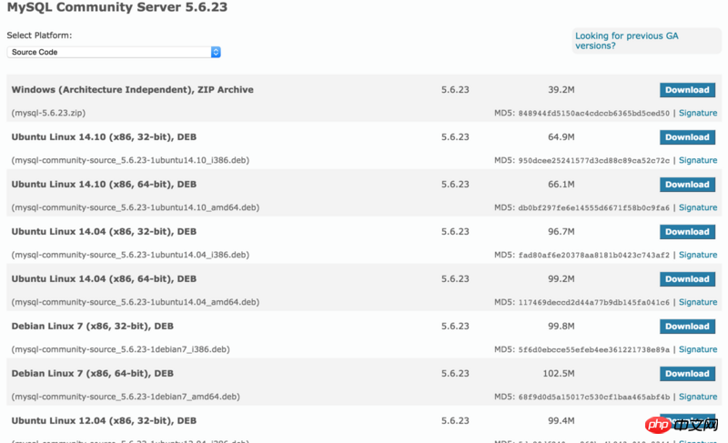This screenshot has height=443, width=728.
Task: Click the MD5 hash starting with 117469de
Action: [594, 303]
